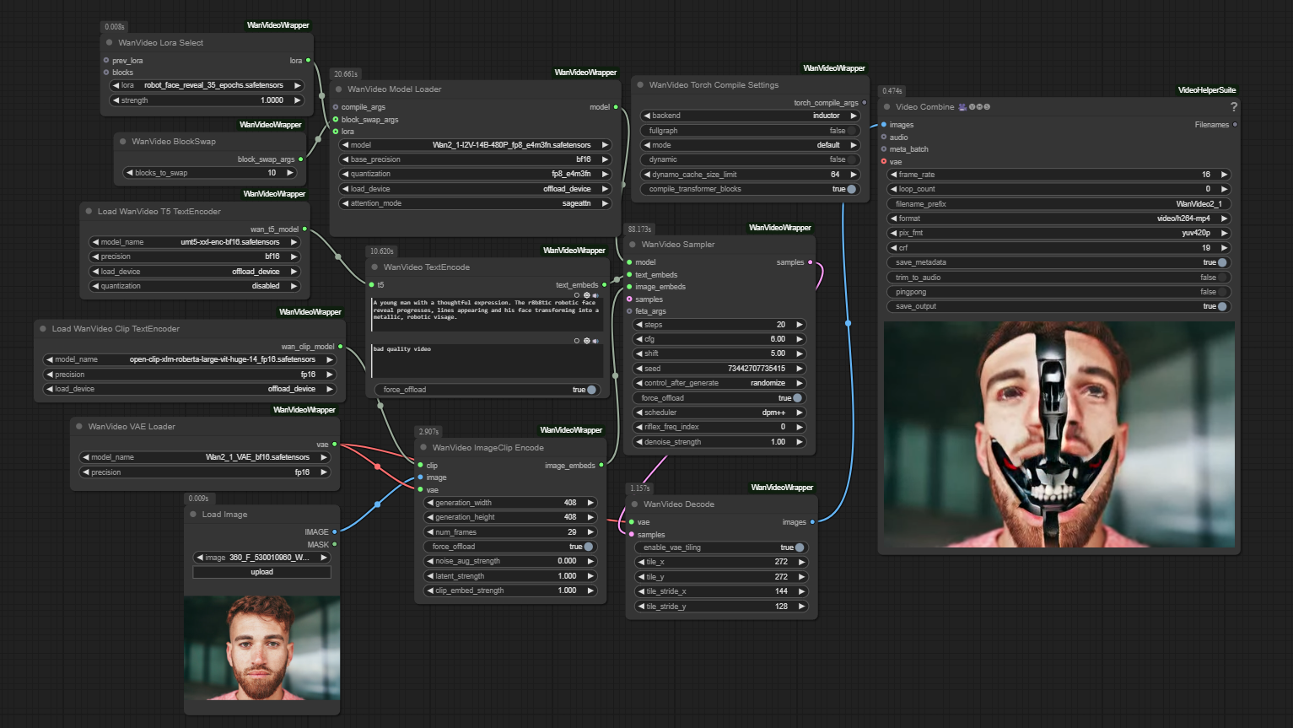Decrease frame_rate with left arrow
The width and height of the screenshot is (1293, 728).
893,175
